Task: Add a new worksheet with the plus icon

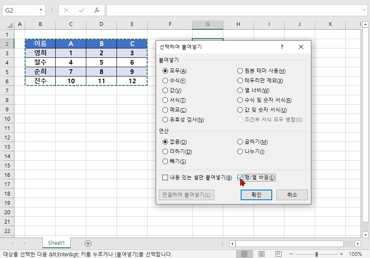Action: 88,243
